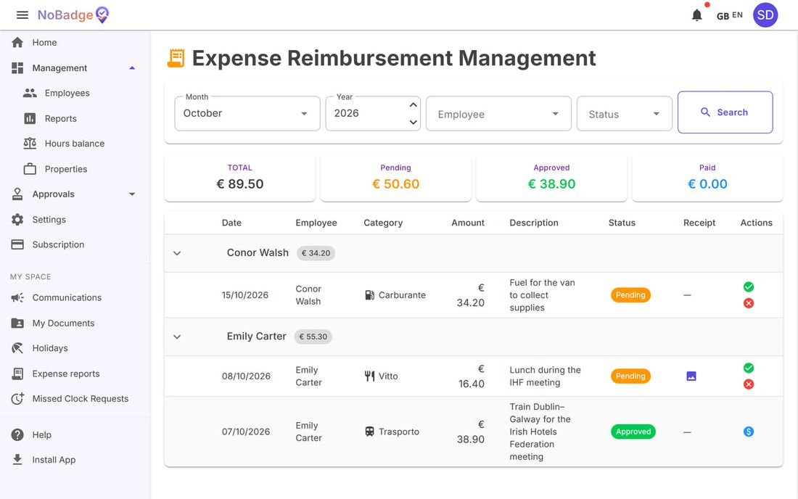
Task: Click the Employees people icon
Action: tap(30, 93)
